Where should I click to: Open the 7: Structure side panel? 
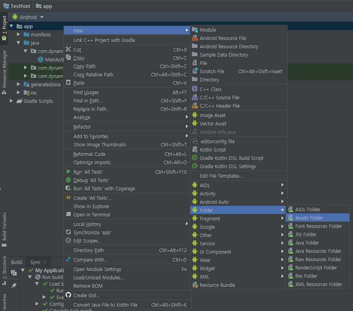point(4,271)
